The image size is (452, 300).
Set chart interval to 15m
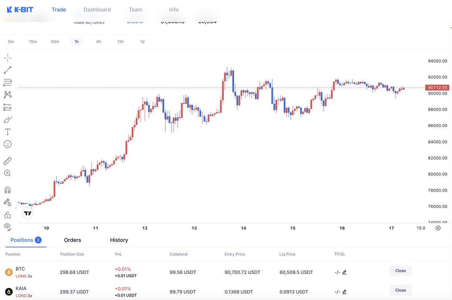(x=33, y=42)
